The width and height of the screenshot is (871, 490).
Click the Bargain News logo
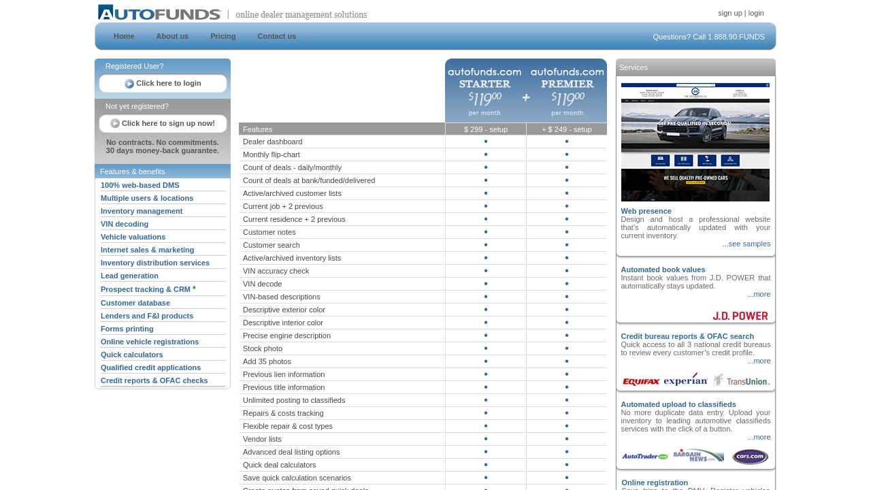click(699, 455)
